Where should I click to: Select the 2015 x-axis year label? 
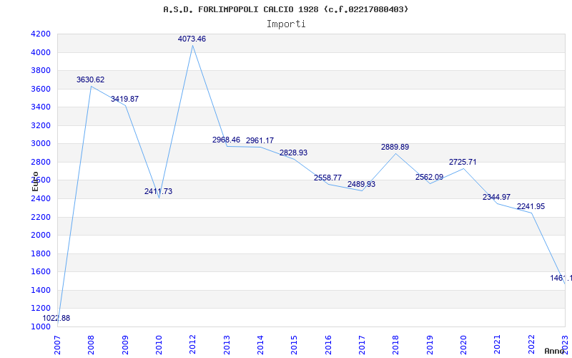294,345
